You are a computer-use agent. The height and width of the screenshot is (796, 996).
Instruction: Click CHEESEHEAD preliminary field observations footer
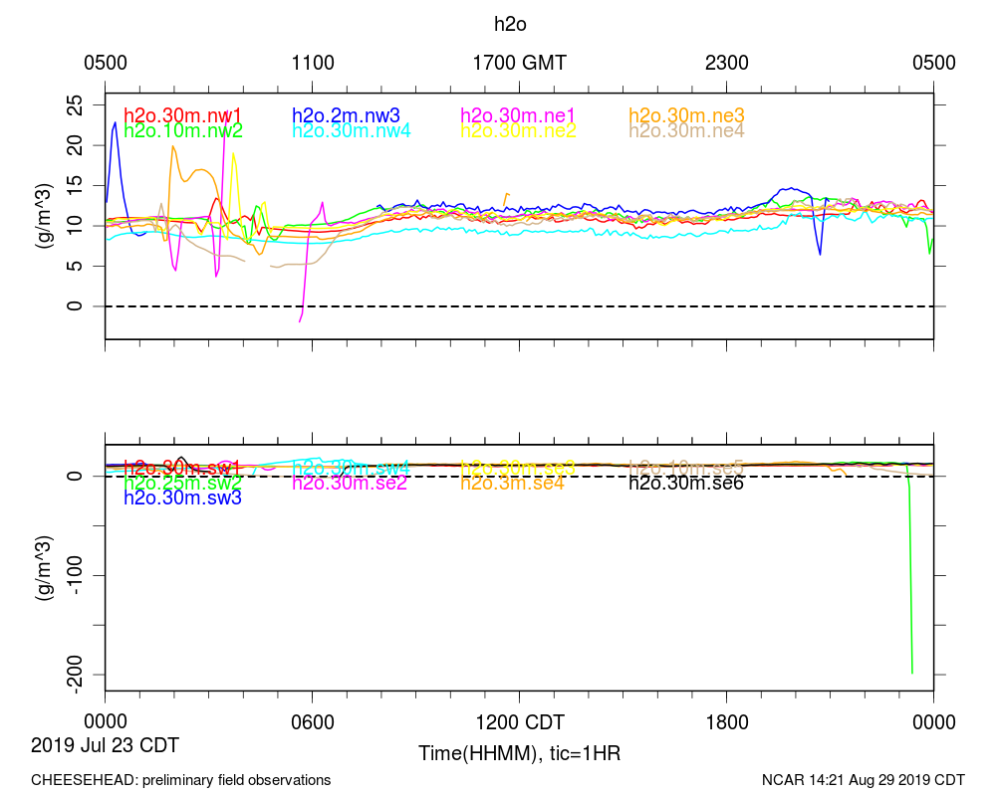pyautogui.click(x=181, y=780)
